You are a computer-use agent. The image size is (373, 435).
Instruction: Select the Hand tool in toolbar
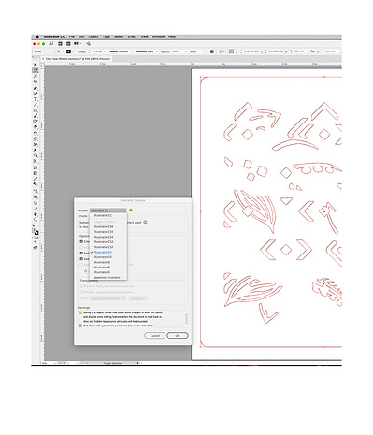coord(36,214)
